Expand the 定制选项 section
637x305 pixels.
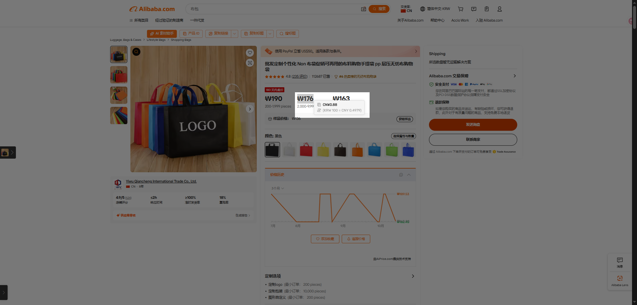click(413, 276)
